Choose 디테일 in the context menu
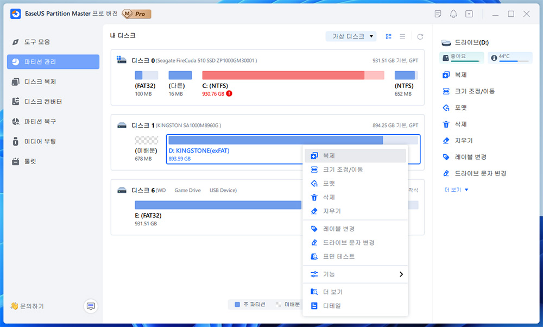The height and width of the screenshot is (327, 543). (355, 306)
